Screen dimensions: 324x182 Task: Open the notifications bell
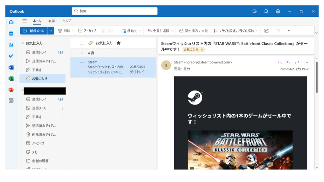pyautogui.click(x=266, y=11)
